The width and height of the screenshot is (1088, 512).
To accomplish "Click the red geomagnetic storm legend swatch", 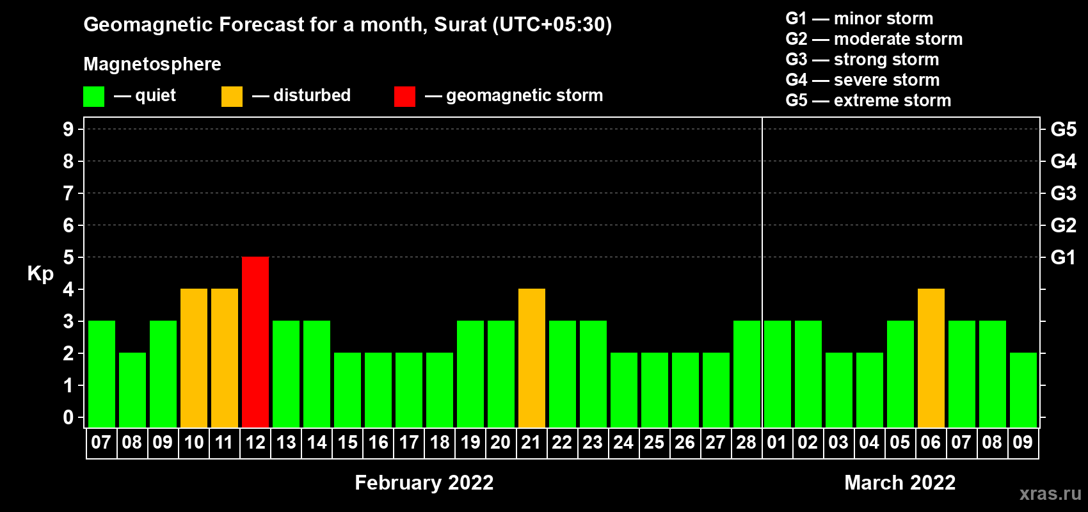I will [x=404, y=97].
